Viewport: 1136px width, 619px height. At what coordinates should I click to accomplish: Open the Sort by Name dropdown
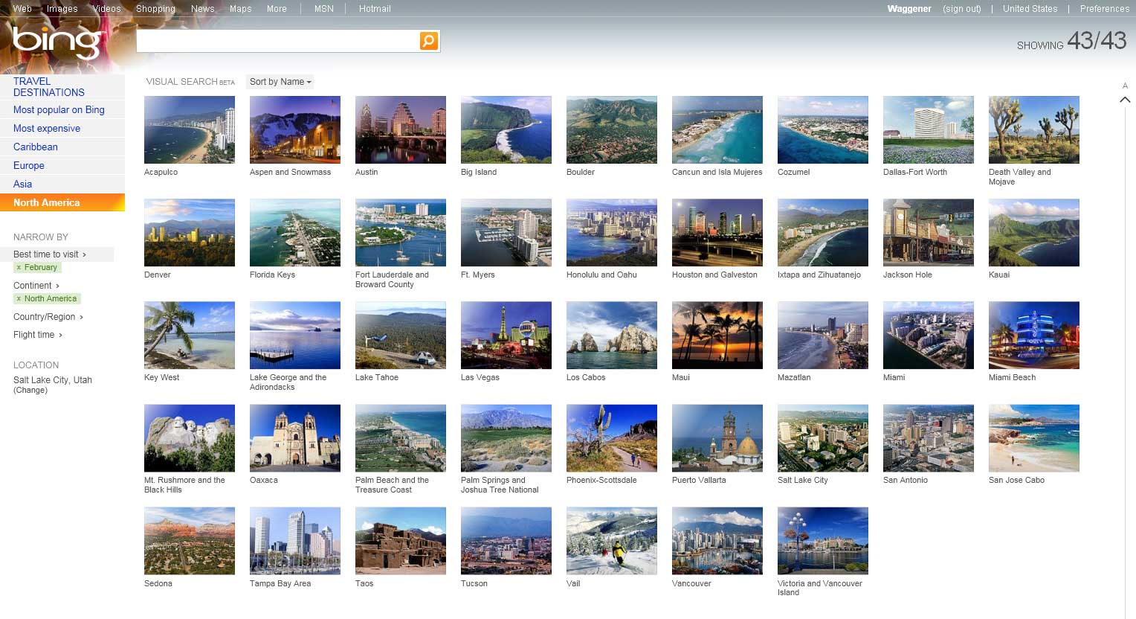click(280, 82)
